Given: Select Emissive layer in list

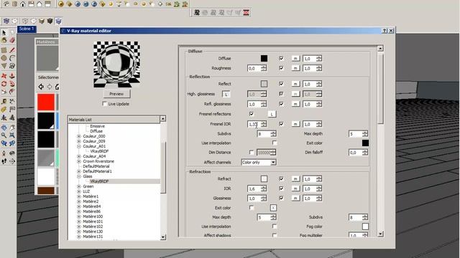Looking at the screenshot, I should pyautogui.click(x=98, y=126).
